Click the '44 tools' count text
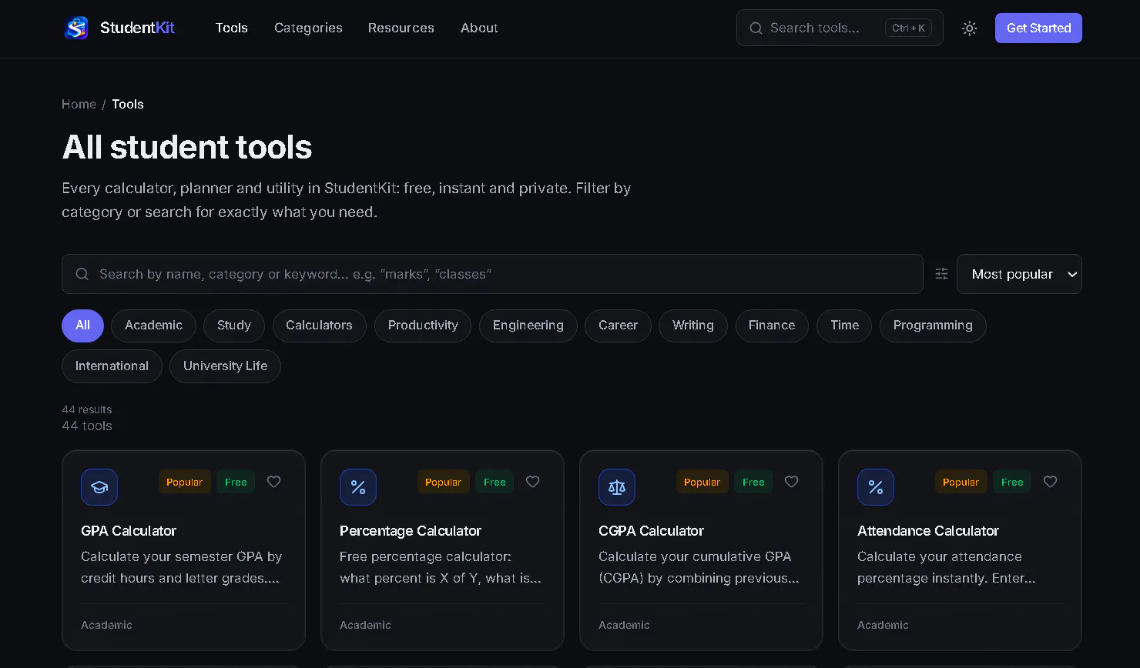Screen dimensions: 1140x668 click(x=87, y=426)
